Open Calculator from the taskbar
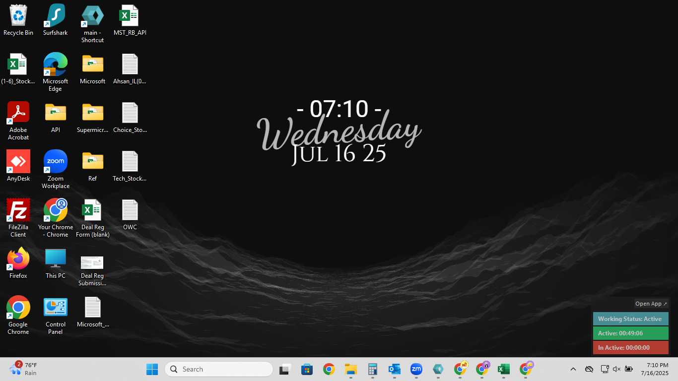678x381 pixels. (x=372, y=369)
